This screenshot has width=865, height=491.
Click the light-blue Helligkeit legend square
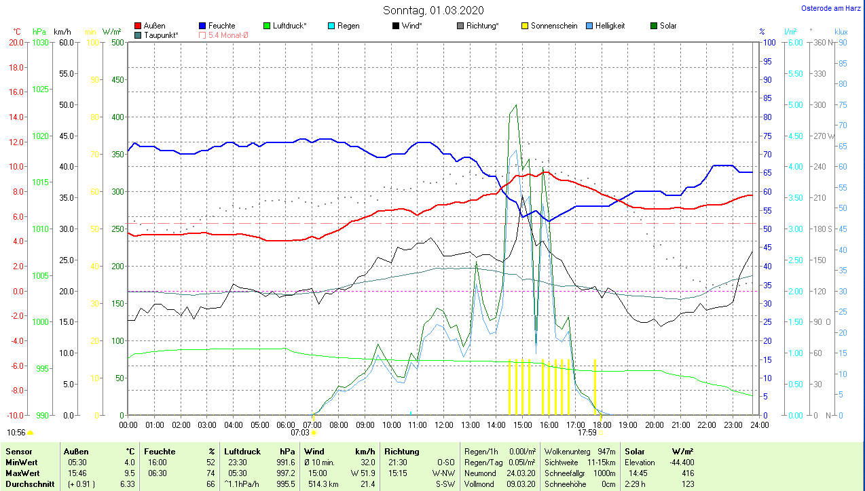pos(589,26)
